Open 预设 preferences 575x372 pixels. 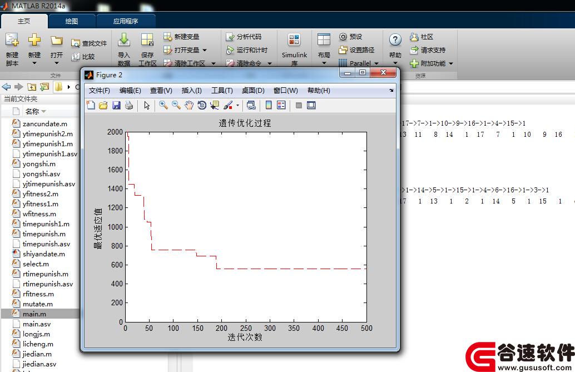(350, 37)
